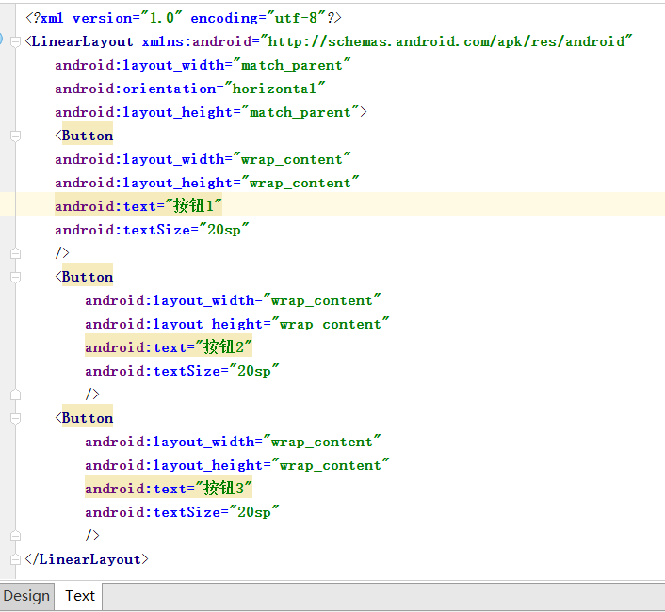This screenshot has height=612, width=665.
Task: Click the fold end marker after 按钮2 button
Action: click(x=15, y=395)
